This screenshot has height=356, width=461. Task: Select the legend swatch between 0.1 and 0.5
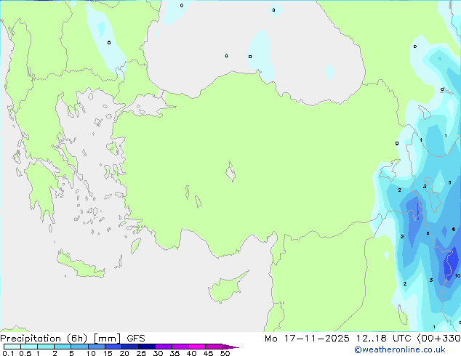(12, 347)
